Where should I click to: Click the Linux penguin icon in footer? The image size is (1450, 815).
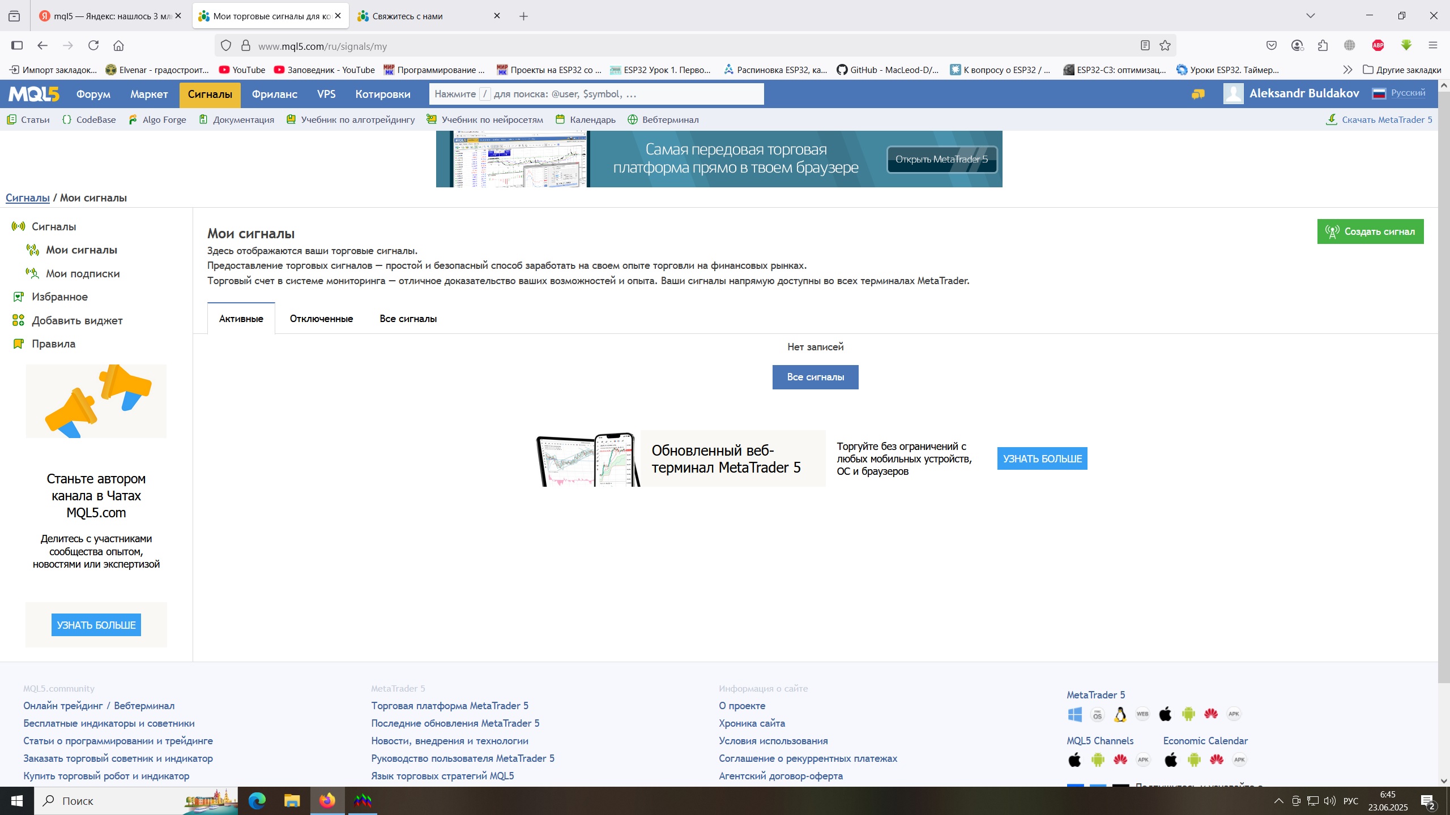[x=1120, y=714]
